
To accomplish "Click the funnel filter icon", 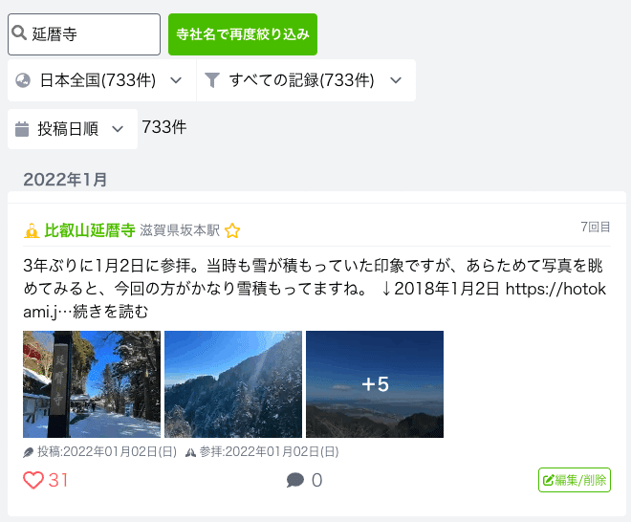I will [x=212, y=80].
